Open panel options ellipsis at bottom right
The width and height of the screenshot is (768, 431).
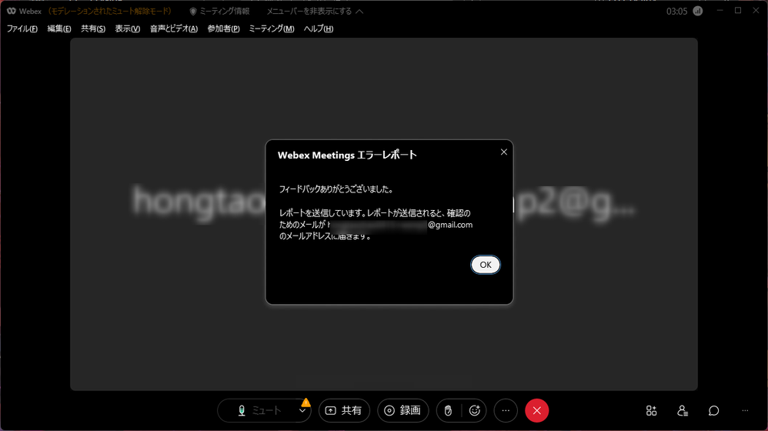745,410
